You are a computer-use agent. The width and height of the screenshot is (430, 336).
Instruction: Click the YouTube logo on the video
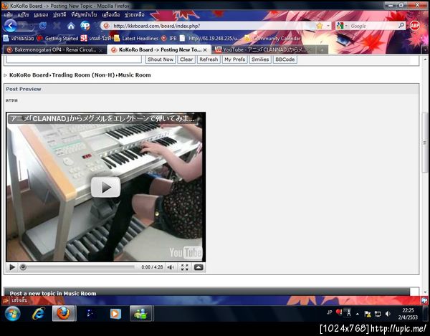186,252
